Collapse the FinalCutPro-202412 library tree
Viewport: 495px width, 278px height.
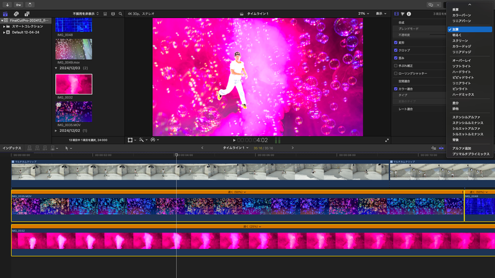2,20
